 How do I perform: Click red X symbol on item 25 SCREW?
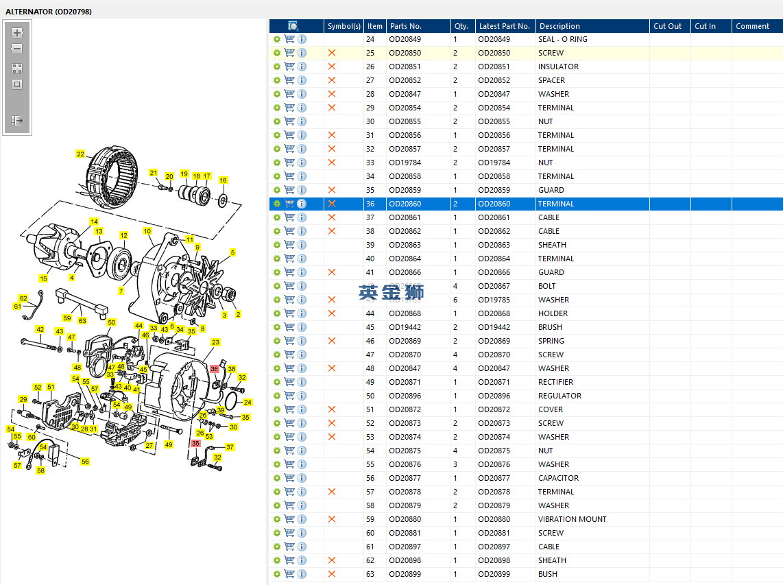click(332, 53)
